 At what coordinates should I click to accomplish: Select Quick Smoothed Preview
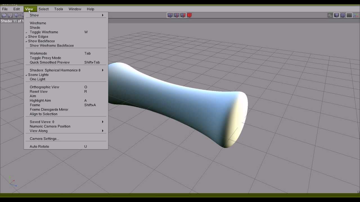click(66, 62)
